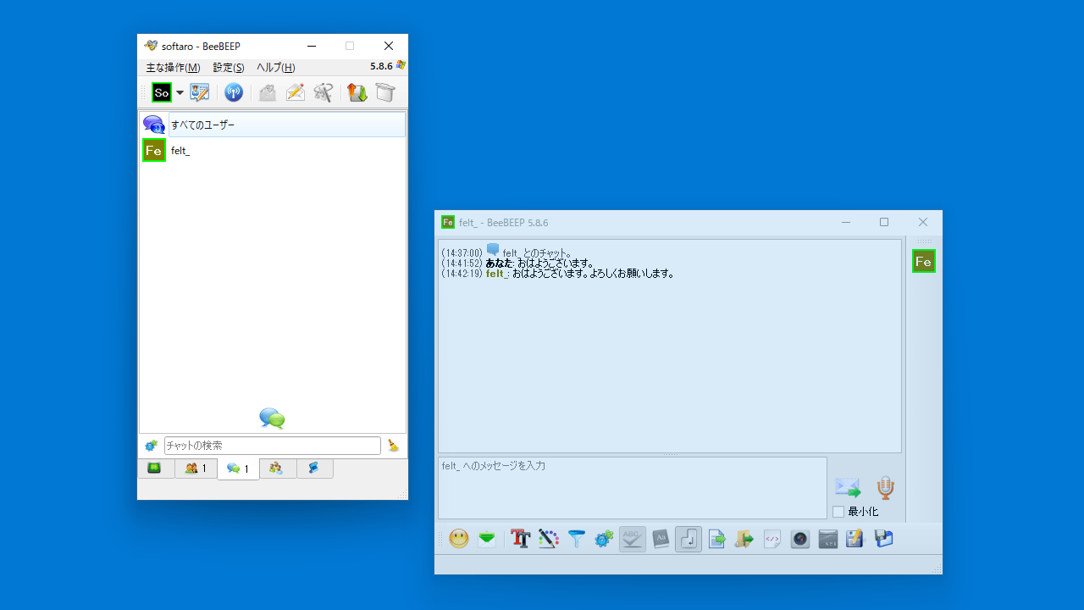The width and height of the screenshot is (1084, 610).
Task: Toggle the music note sound button
Action: (x=689, y=539)
